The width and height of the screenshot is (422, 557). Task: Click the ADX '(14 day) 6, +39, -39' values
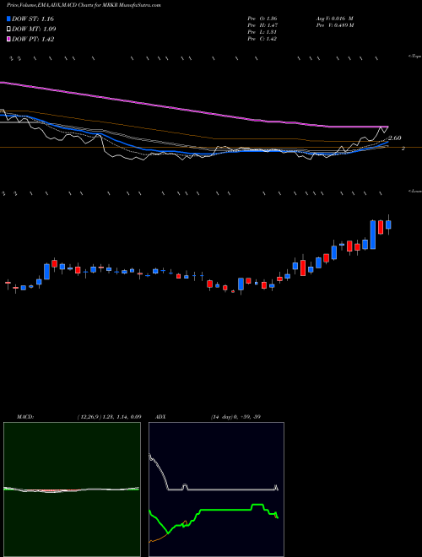pyautogui.click(x=235, y=417)
